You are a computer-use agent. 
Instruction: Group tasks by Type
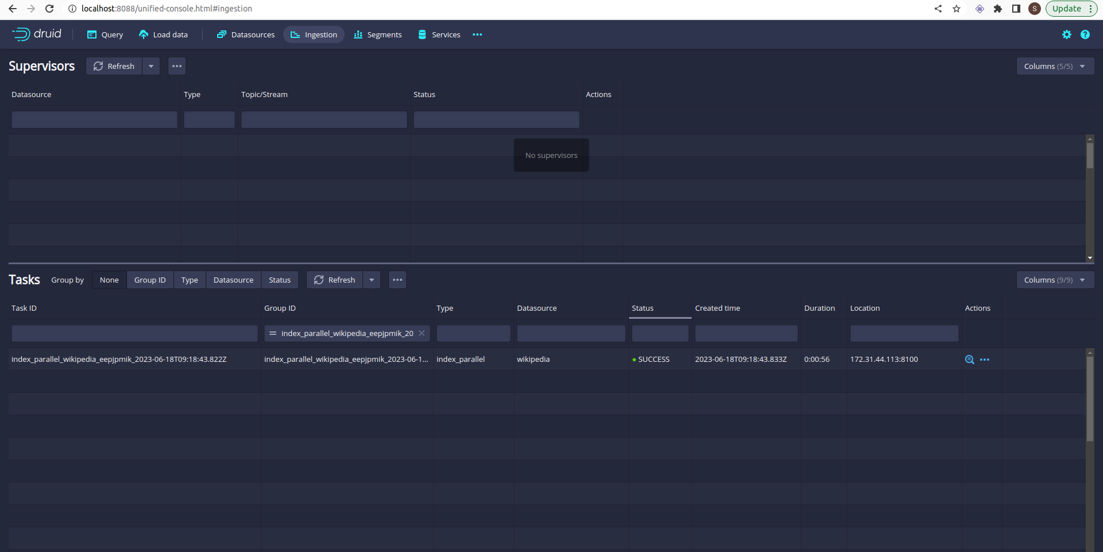[x=190, y=280]
